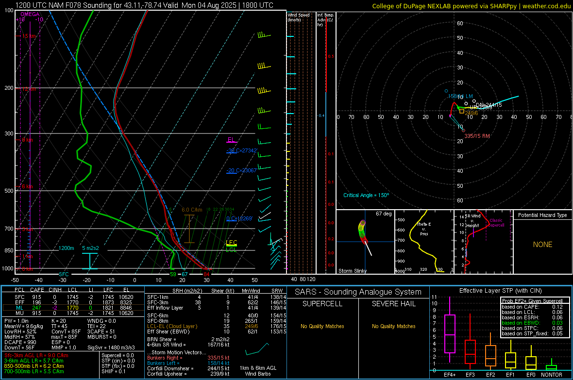Viewport: 573px width, 380px height.
Task: Click the MeanW = 9.6g/kg value
Action: tap(23, 326)
